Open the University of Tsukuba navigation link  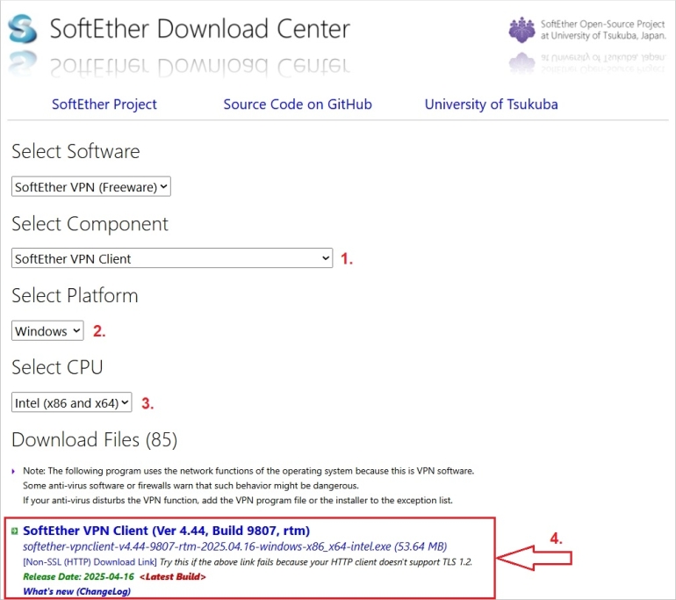coord(491,104)
